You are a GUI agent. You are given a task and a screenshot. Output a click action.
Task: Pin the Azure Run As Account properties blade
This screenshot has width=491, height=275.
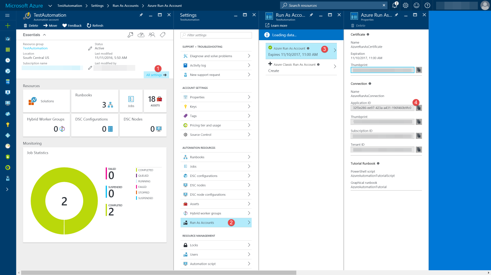coord(397,15)
